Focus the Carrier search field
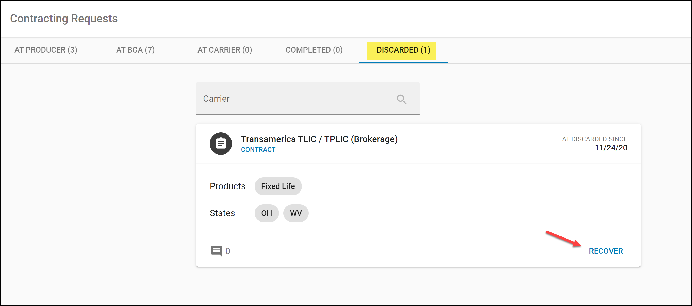Image resolution: width=692 pixels, height=306 pixels. pos(295,98)
